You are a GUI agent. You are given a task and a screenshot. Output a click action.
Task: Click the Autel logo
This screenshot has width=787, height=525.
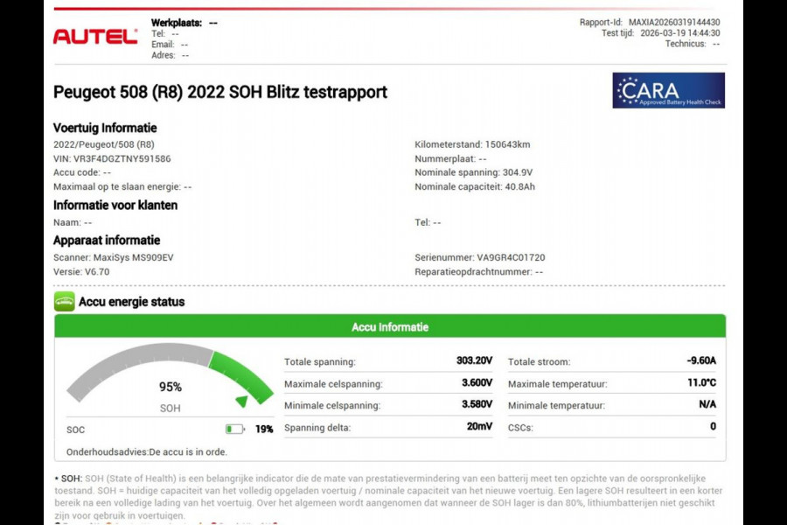click(x=95, y=36)
